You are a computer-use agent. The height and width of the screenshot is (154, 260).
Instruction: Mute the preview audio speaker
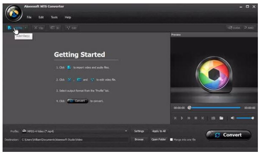point(232,118)
